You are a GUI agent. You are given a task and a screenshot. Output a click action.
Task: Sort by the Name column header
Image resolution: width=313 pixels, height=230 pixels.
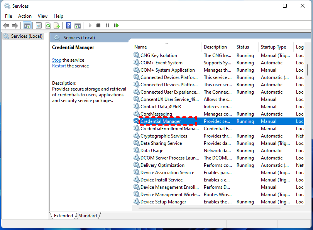point(167,47)
